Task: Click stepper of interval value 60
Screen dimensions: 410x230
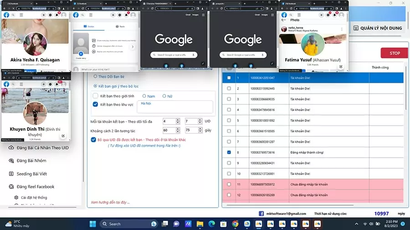Action: 178,130
